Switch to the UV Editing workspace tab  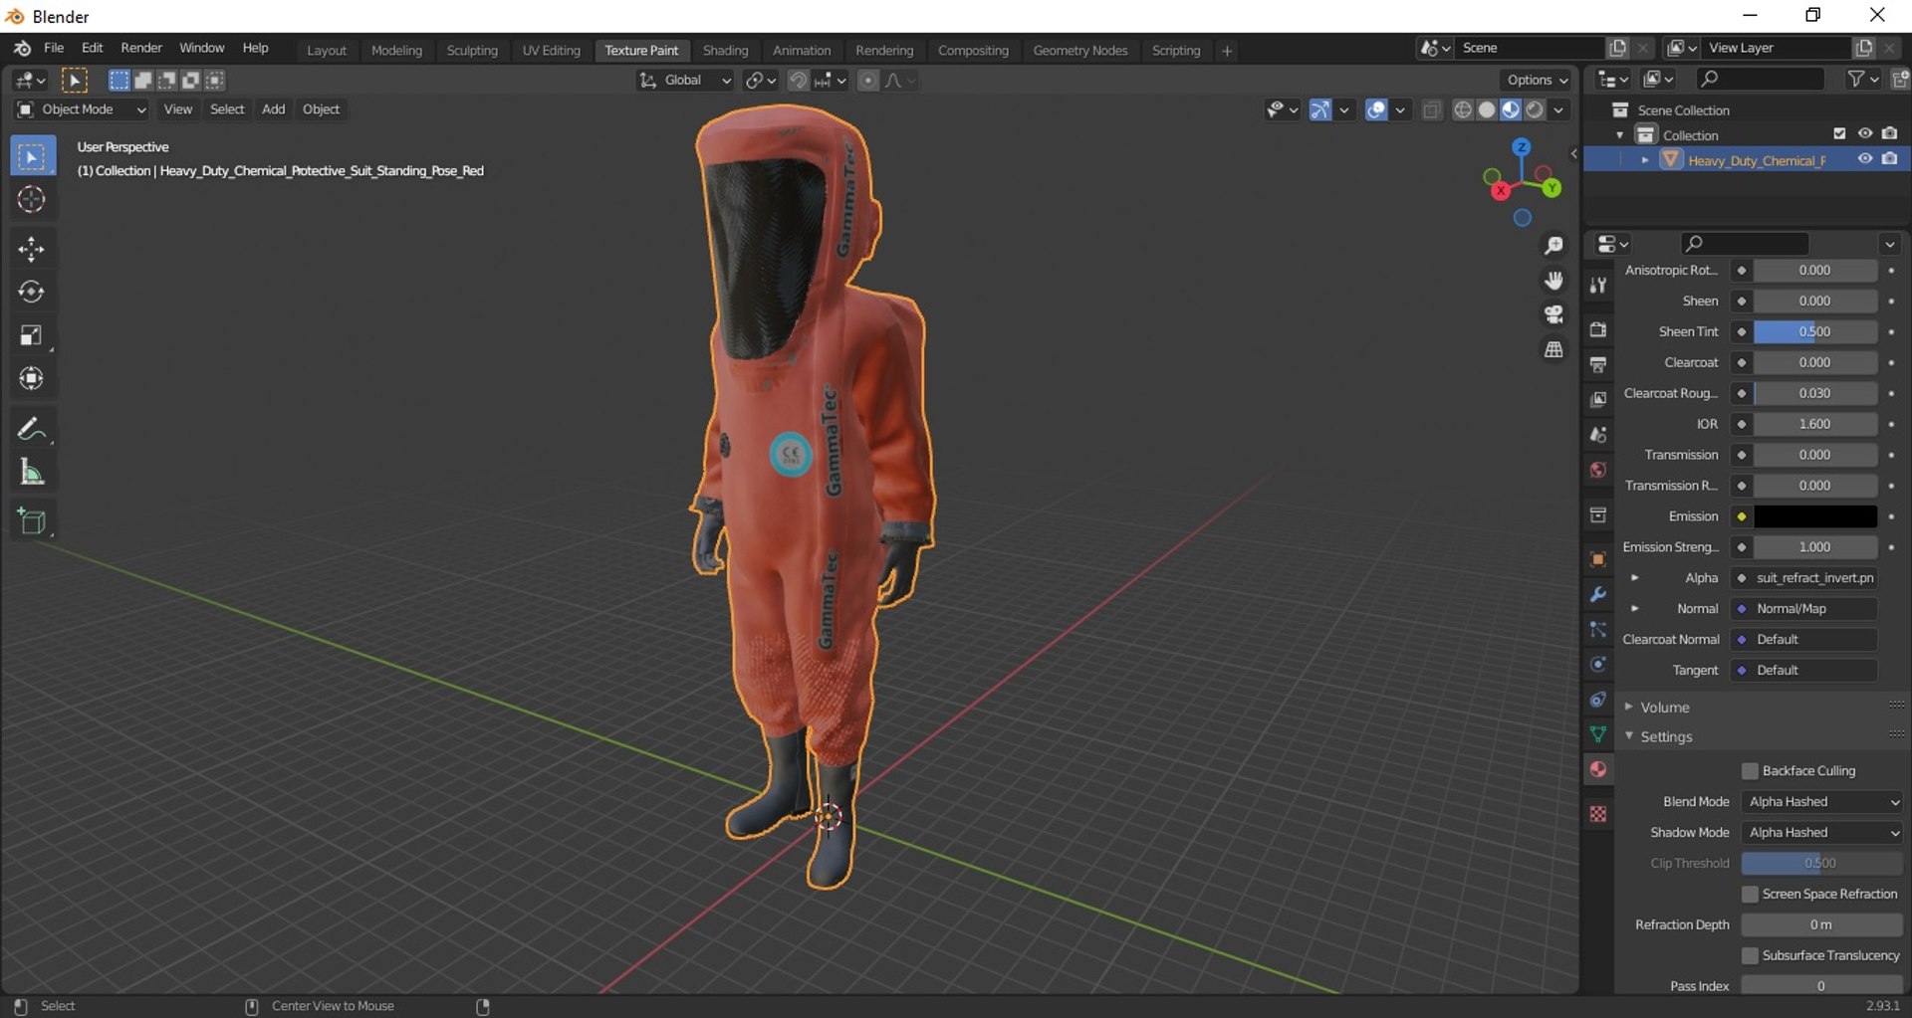click(x=552, y=51)
